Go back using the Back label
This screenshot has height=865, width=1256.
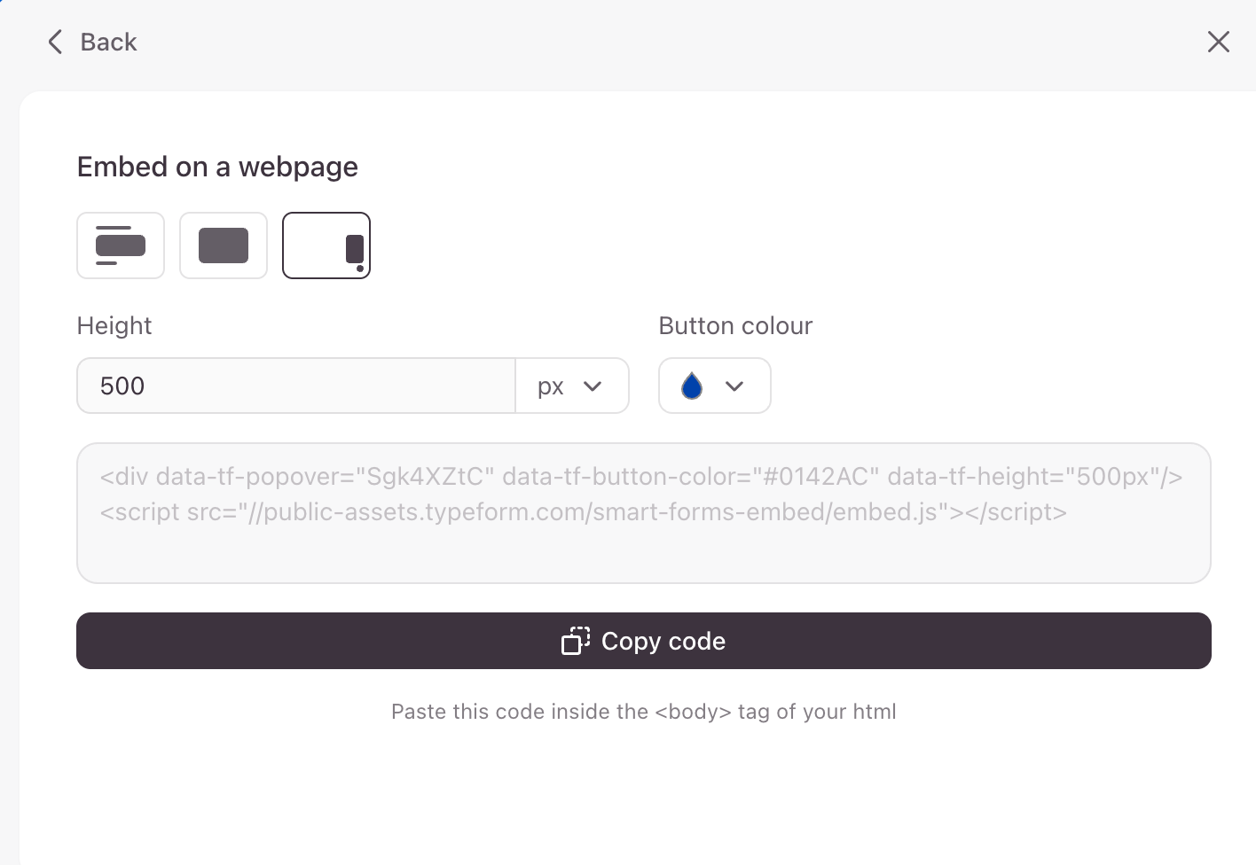point(108,42)
